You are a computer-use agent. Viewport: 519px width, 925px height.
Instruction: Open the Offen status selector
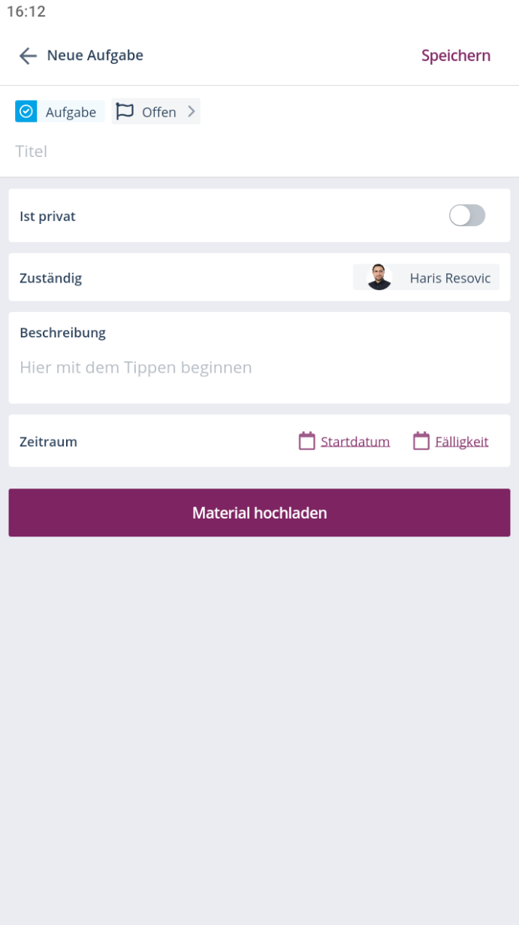click(x=158, y=112)
